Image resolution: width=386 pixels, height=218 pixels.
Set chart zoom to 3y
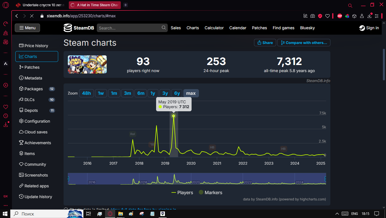point(165,93)
